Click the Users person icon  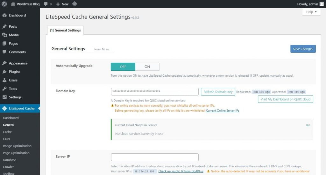pos(4,80)
